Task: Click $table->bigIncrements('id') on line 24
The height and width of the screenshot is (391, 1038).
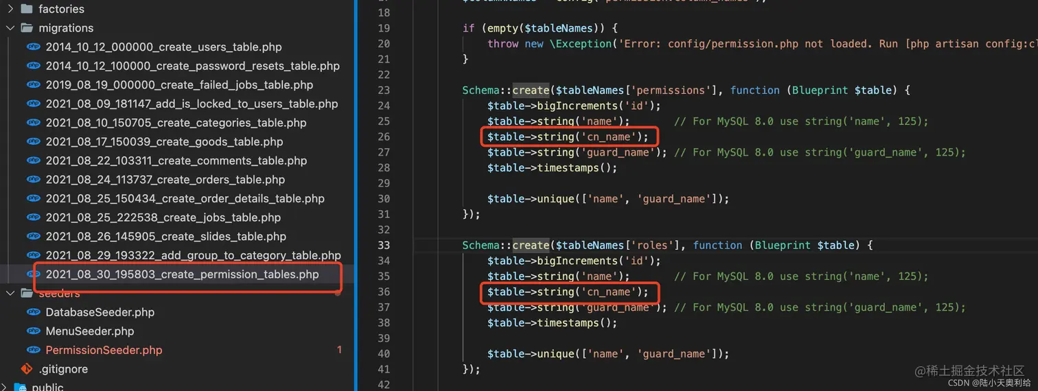Action: [x=574, y=106]
